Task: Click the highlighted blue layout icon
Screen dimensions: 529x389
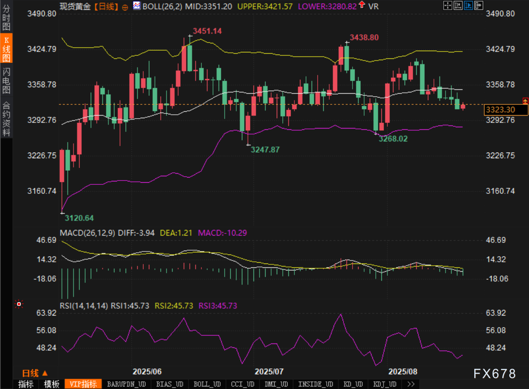Action: pyautogui.click(x=468, y=5)
